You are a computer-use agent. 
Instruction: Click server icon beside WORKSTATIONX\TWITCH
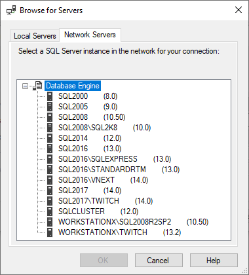tap(50, 232)
